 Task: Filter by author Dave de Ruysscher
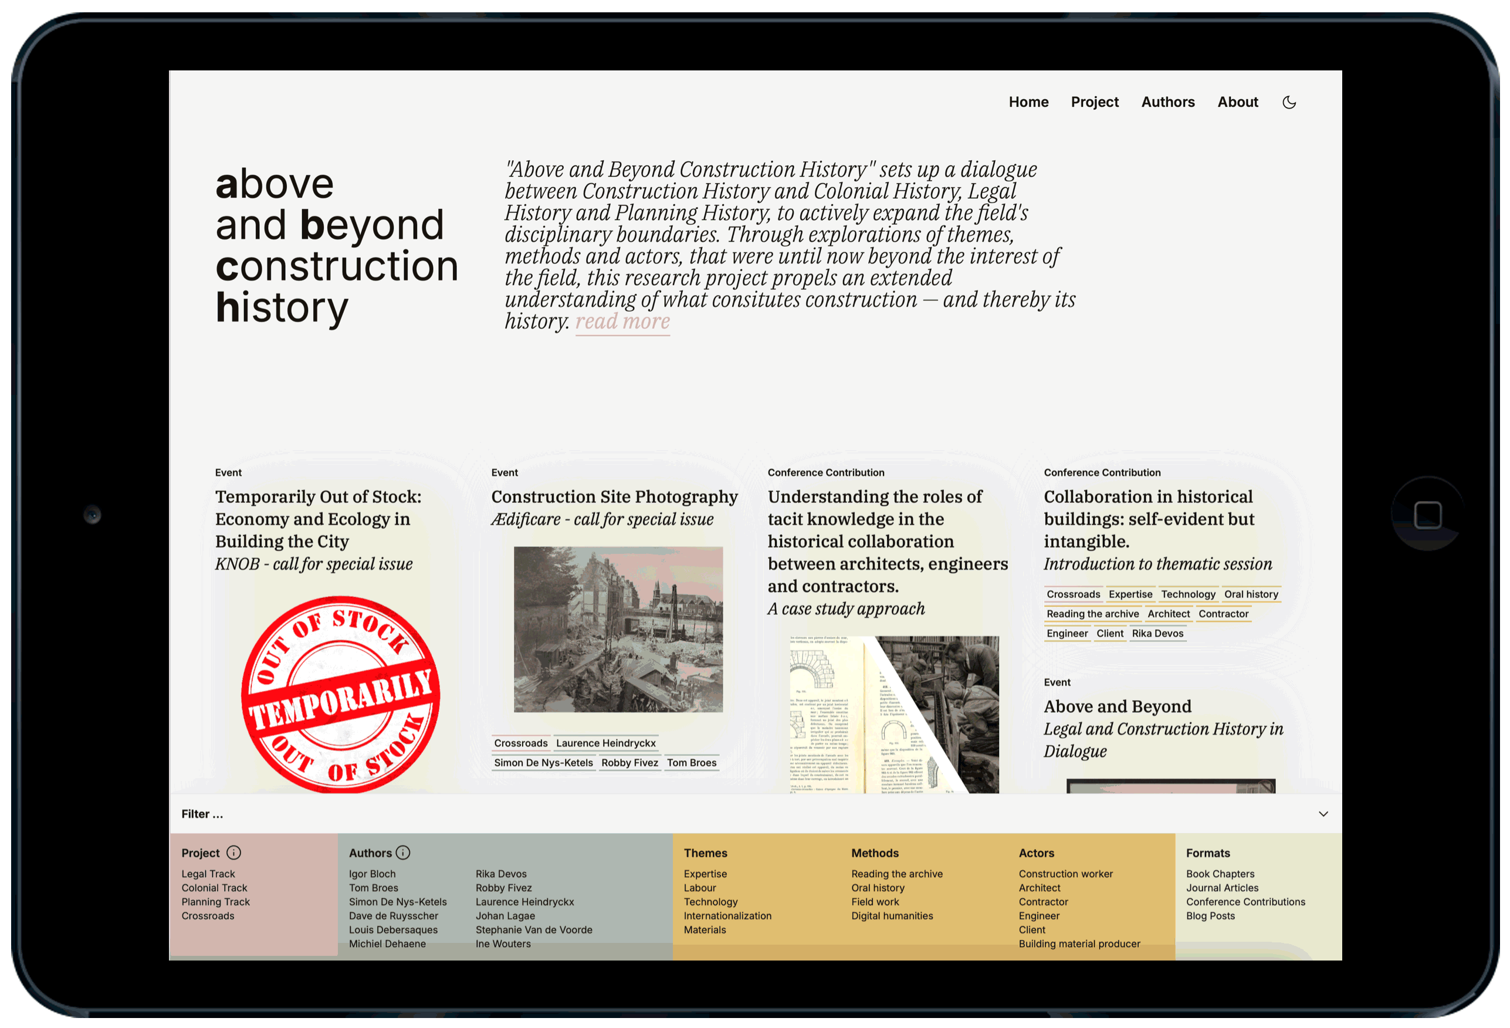pyautogui.click(x=394, y=915)
